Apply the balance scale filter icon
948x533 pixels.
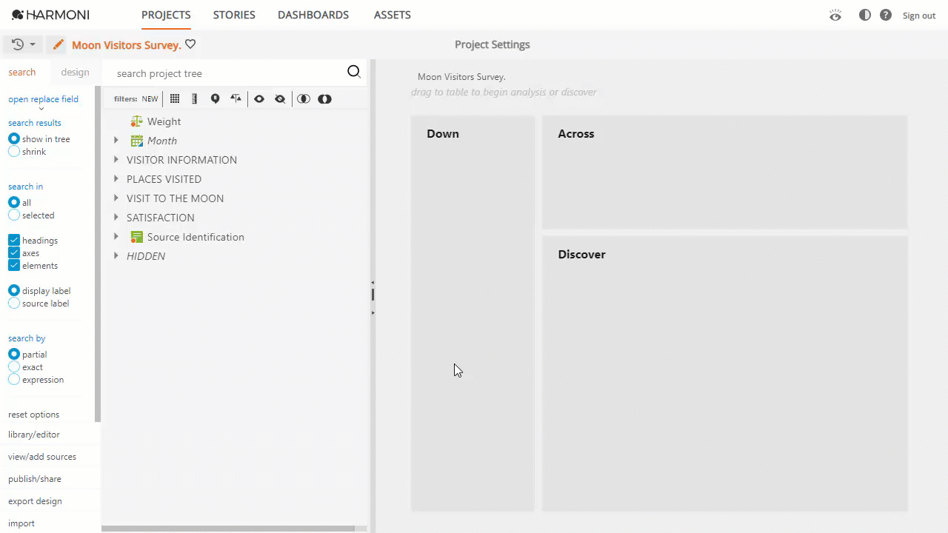tap(236, 98)
